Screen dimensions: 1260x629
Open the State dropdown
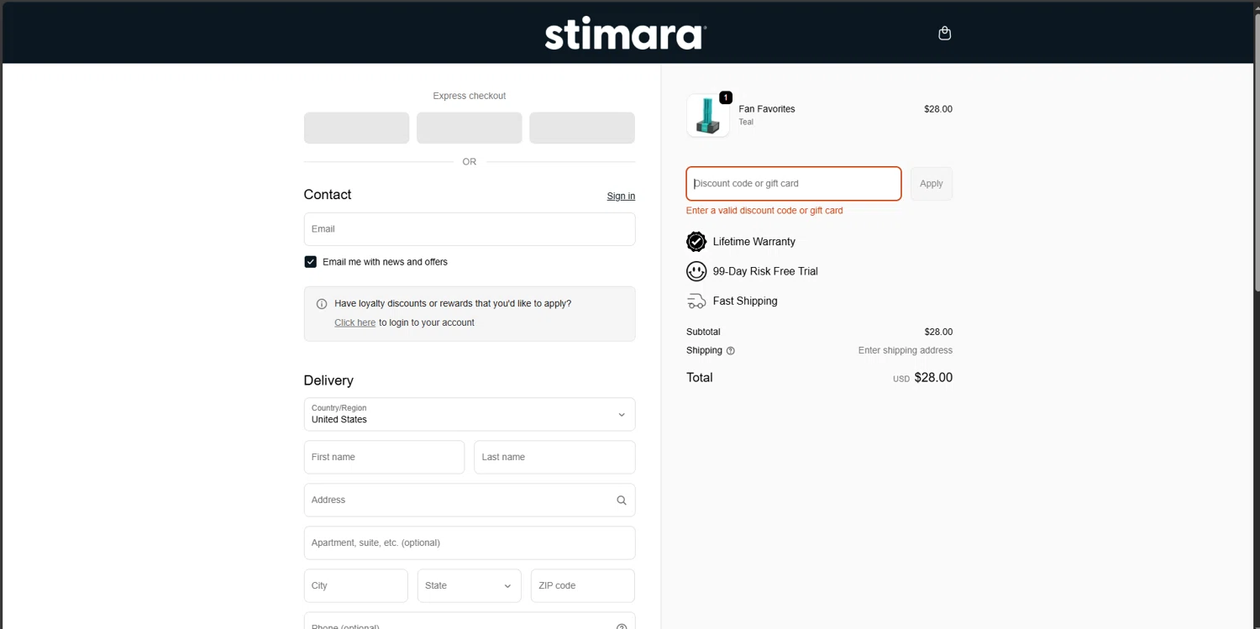pos(470,585)
